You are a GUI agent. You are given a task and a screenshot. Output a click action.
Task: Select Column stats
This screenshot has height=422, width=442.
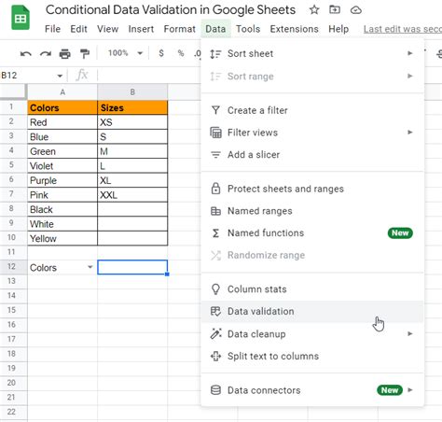(x=312, y=289)
